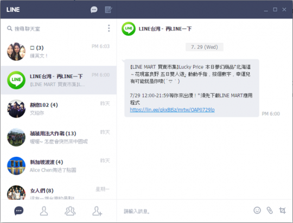
Task: Open the 靜宜102 (4) group chat
Action: tap(59, 109)
